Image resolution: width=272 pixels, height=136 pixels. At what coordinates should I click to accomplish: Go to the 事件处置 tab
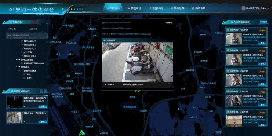coord(177,8)
